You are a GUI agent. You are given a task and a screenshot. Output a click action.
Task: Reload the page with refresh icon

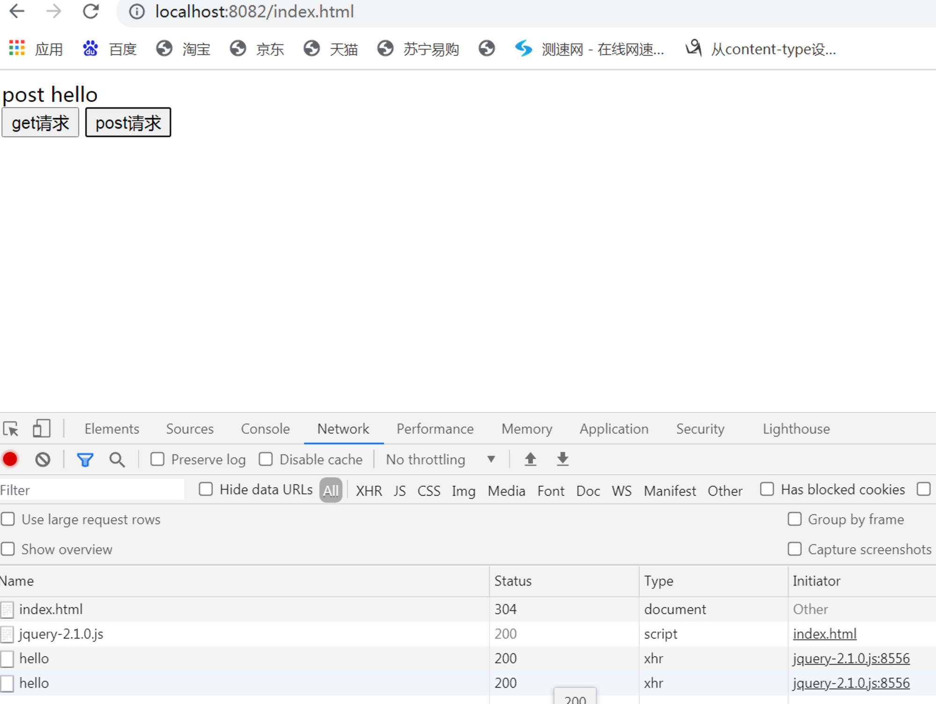pyautogui.click(x=91, y=11)
